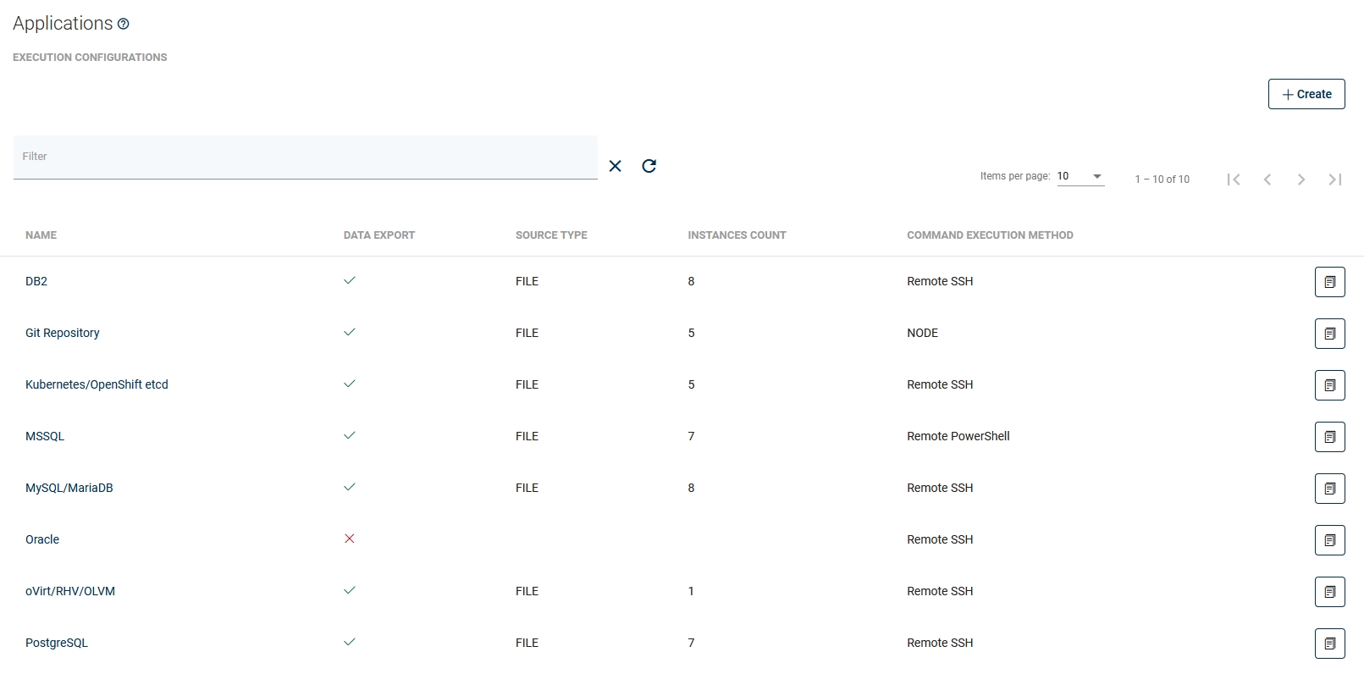This screenshot has height=674, width=1364.
Task: Click the row action icon for Oracle
Action: tap(1329, 540)
